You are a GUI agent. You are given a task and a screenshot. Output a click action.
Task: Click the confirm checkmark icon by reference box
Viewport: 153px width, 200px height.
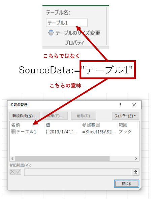coord(19,172)
